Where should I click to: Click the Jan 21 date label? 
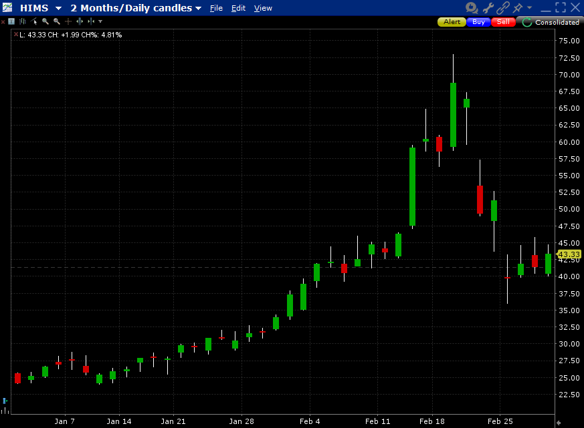coord(173,421)
